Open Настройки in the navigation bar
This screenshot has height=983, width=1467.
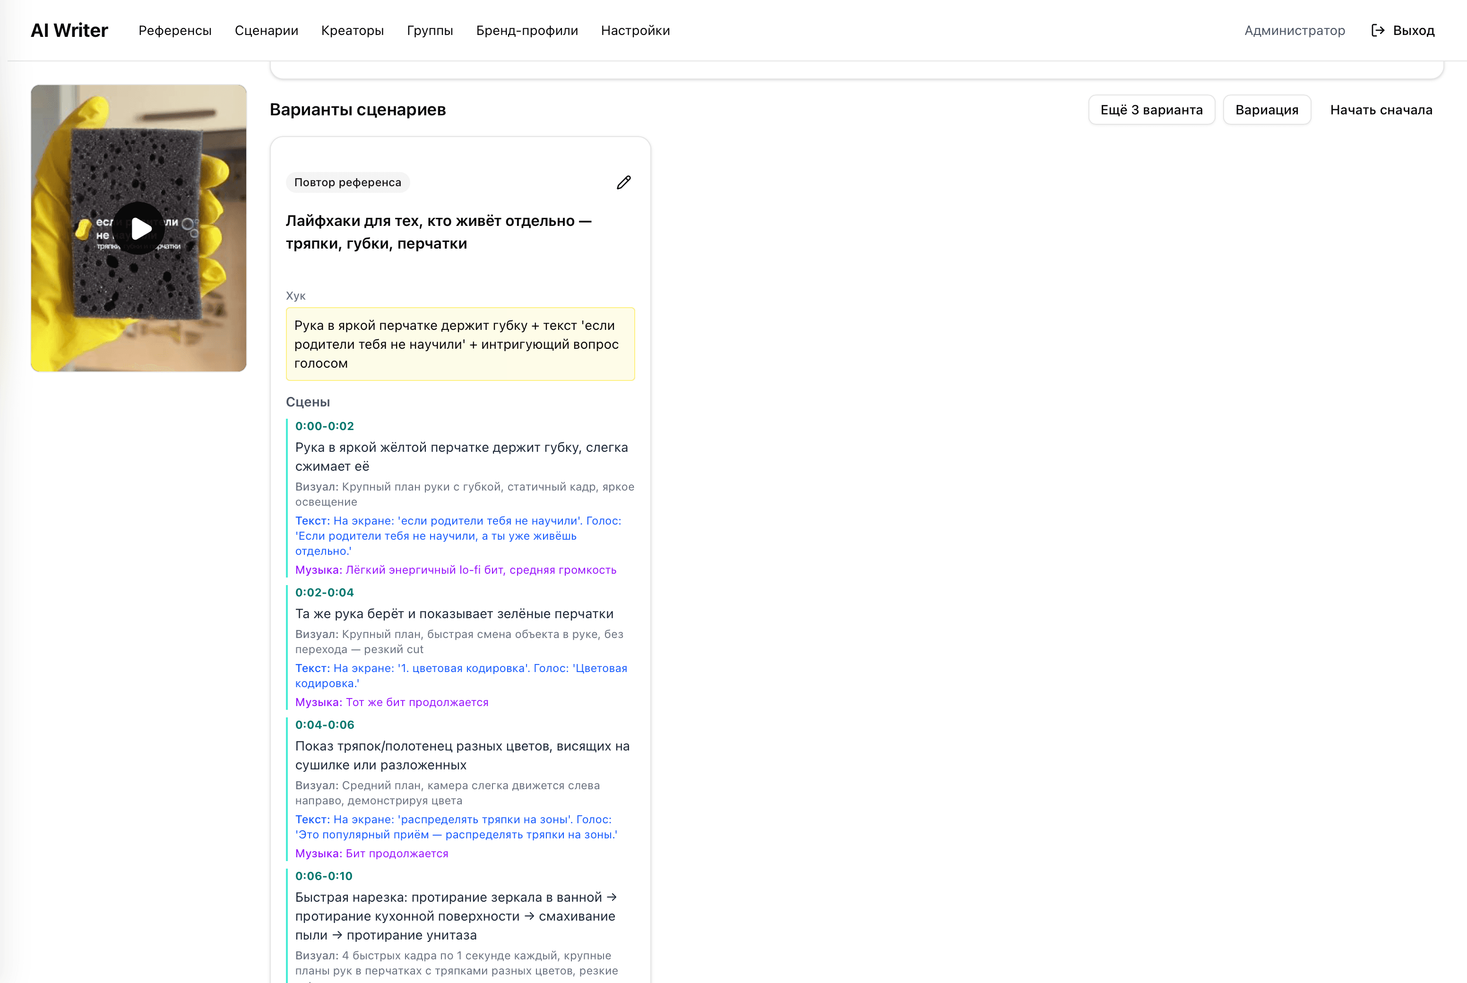tap(635, 30)
